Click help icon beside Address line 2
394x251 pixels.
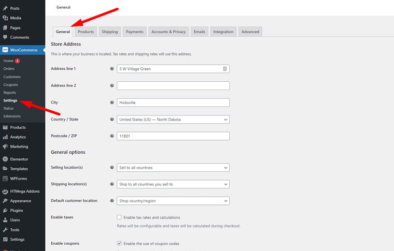point(112,85)
